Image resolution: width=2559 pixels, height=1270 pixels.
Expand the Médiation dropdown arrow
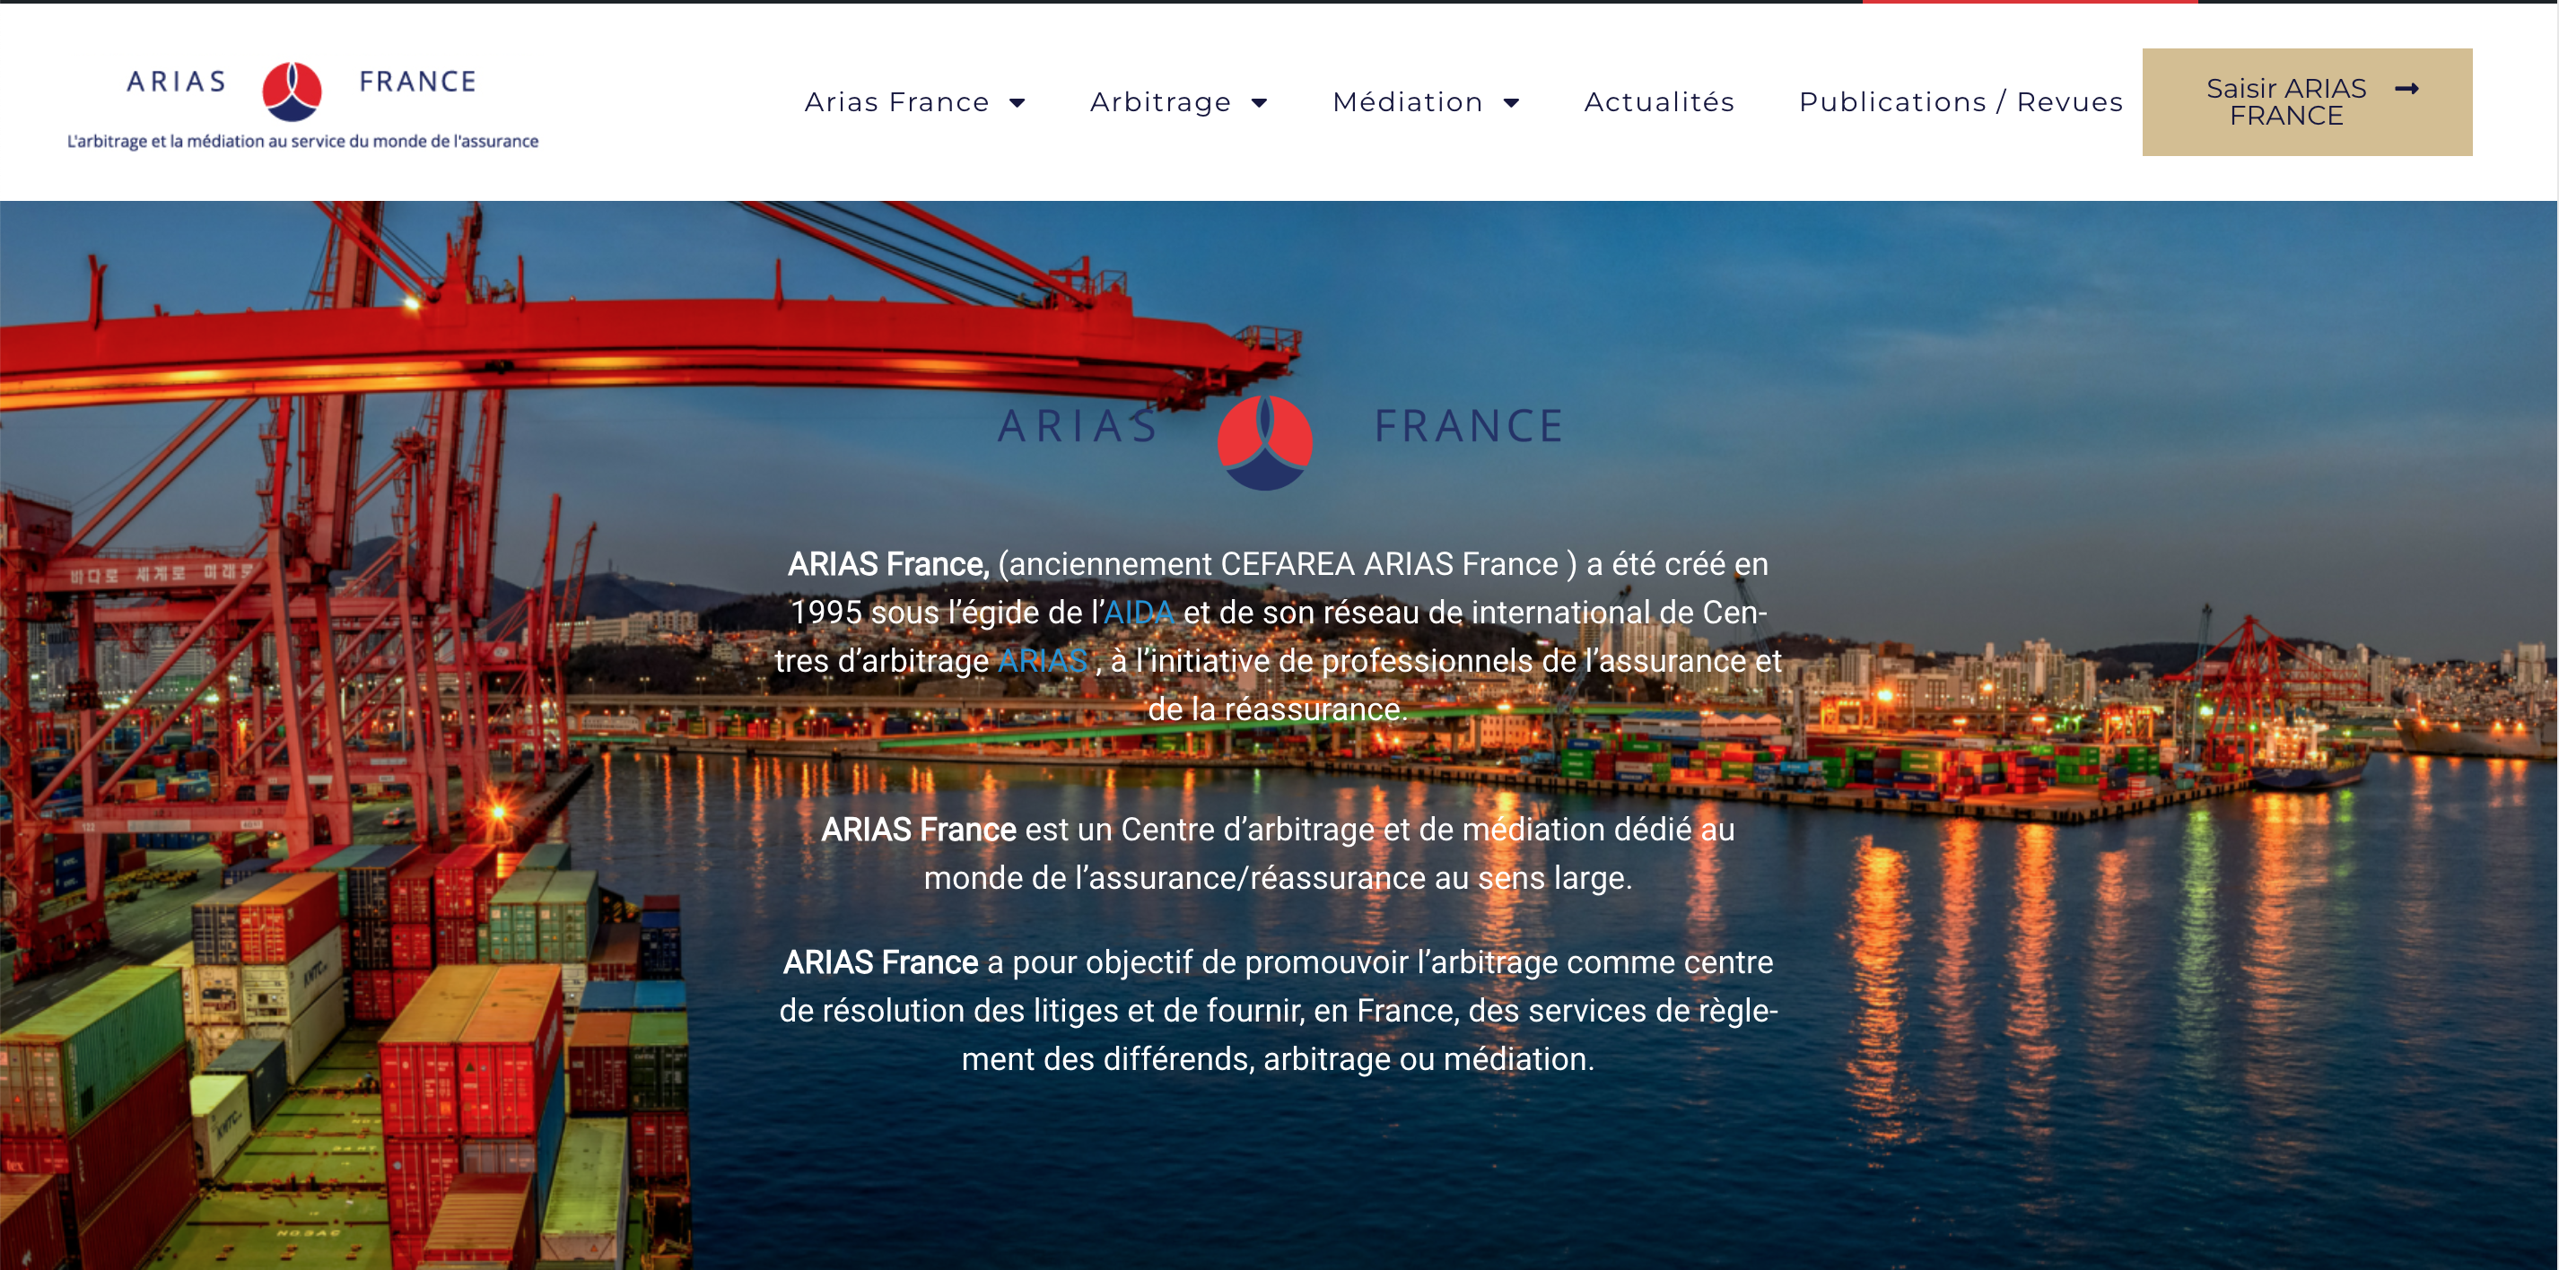click(x=1512, y=102)
